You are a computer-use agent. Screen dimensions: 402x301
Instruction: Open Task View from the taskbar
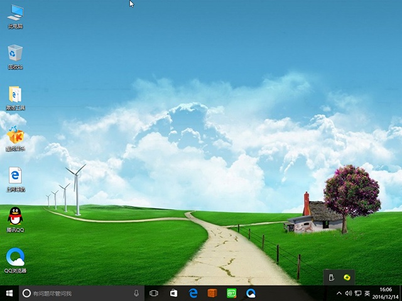[x=154, y=293]
